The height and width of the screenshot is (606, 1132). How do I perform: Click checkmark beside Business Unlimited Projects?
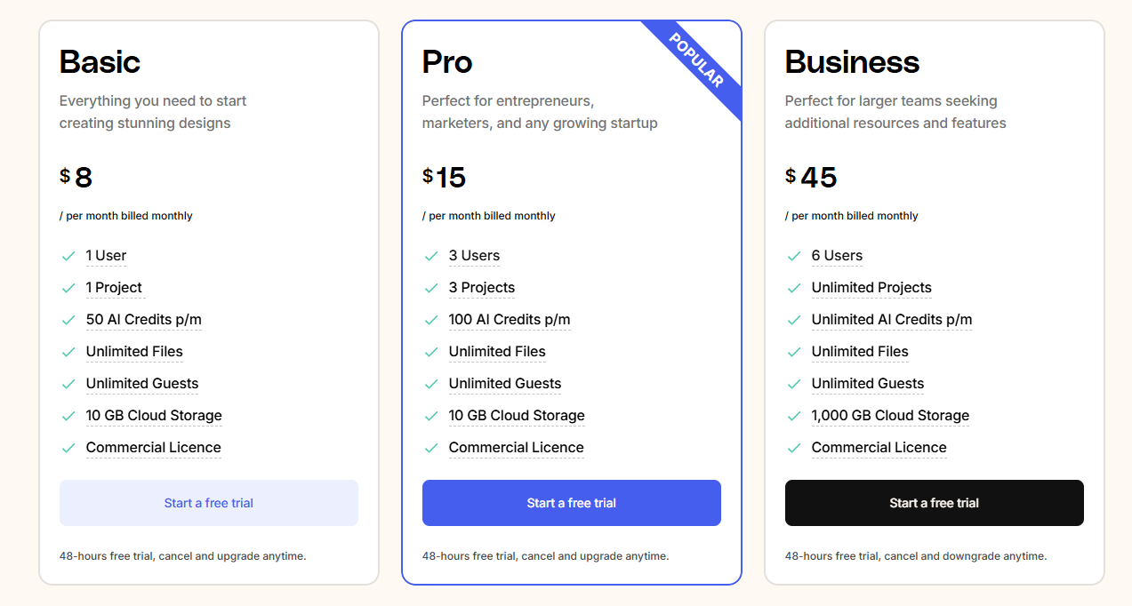click(794, 288)
